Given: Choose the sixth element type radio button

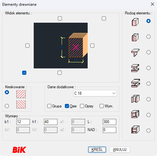Looking at the screenshot, I should (148, 99).
